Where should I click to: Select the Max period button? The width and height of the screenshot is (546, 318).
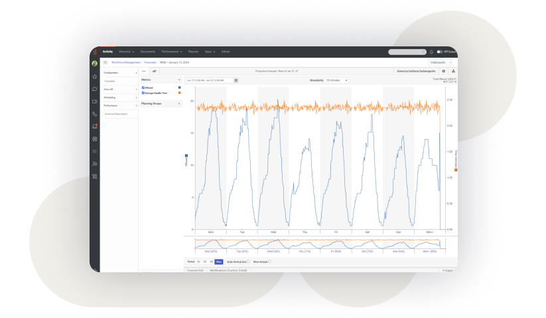[x=219, y=262]
